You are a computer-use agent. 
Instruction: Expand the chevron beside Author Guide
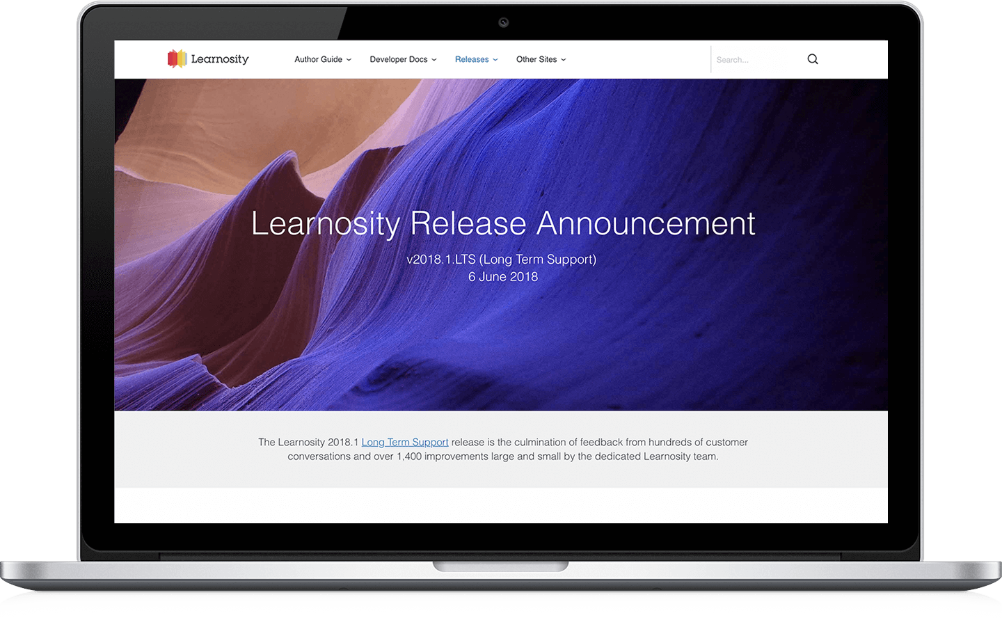(x=349, y=60)
